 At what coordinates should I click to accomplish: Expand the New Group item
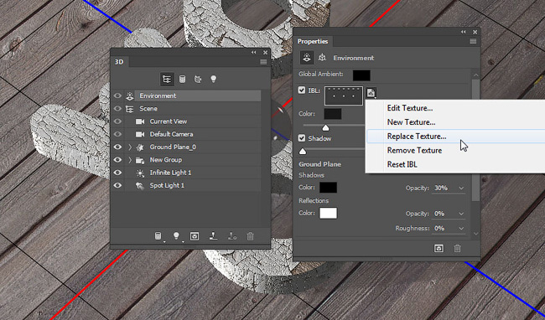pyautogui.click(x=130, y=160)
